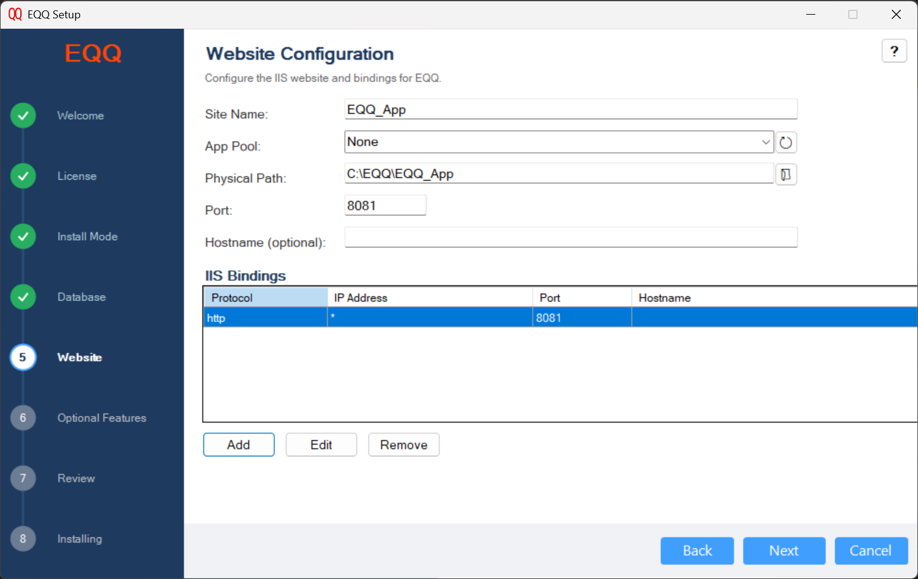Viewport: 918px width, 579px height.
Task: Click the Help question mark icon
Action: (x=894, y=51)
